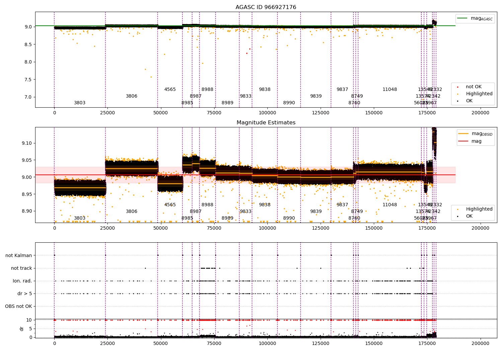
Task: Click obsid label 9833 in AGASC ID plot
Action: [x=246, y=96]
